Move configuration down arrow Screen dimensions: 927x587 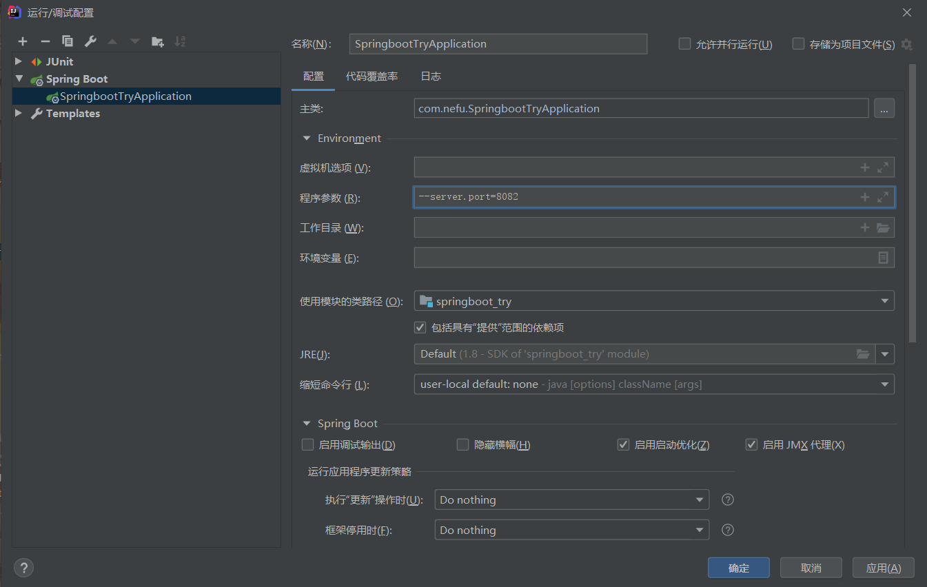click(135, 41)
